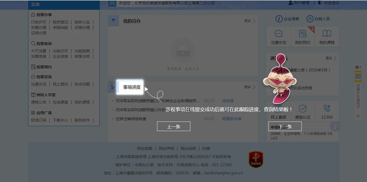Open 政策法规 query link
This screenshot has width=367, height=182.
(x=82, y=56)
